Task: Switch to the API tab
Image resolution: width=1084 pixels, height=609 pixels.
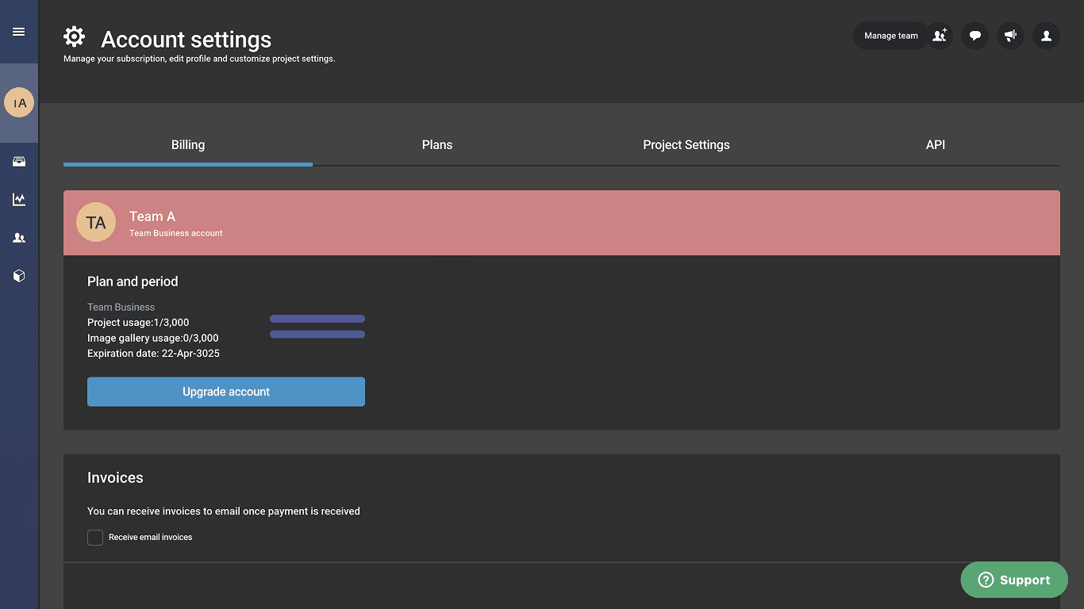Action: click(936, 145)
